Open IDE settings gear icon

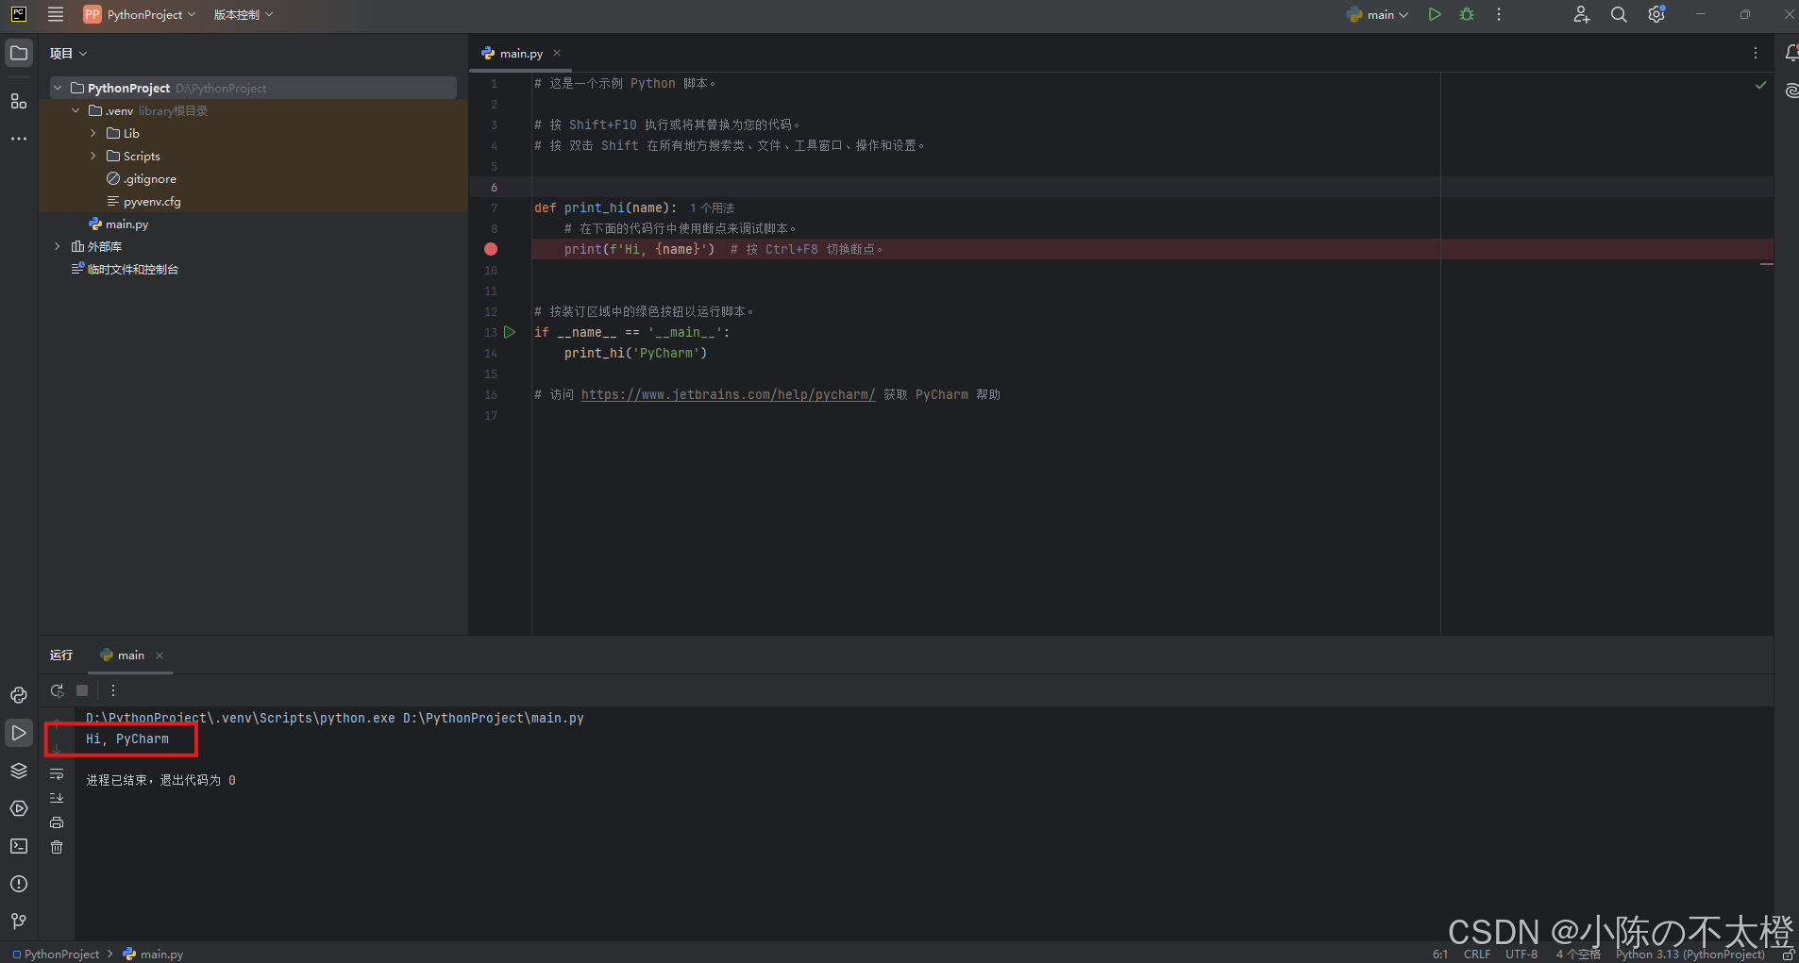tap(1656, 14)
